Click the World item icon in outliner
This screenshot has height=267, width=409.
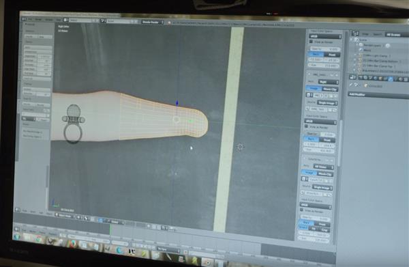tap(361, 50)
